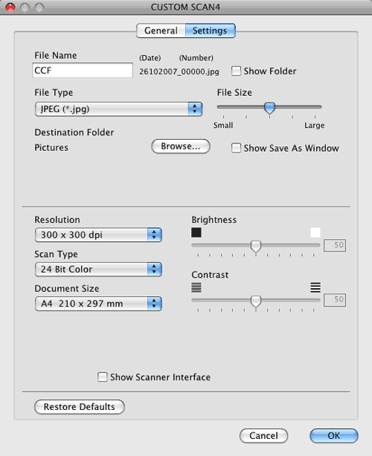Click the File Name text field

coord(83,70)
